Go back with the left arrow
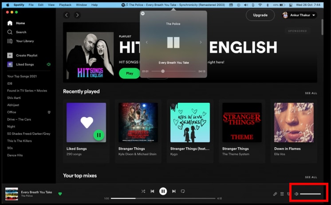 [67, 15]
